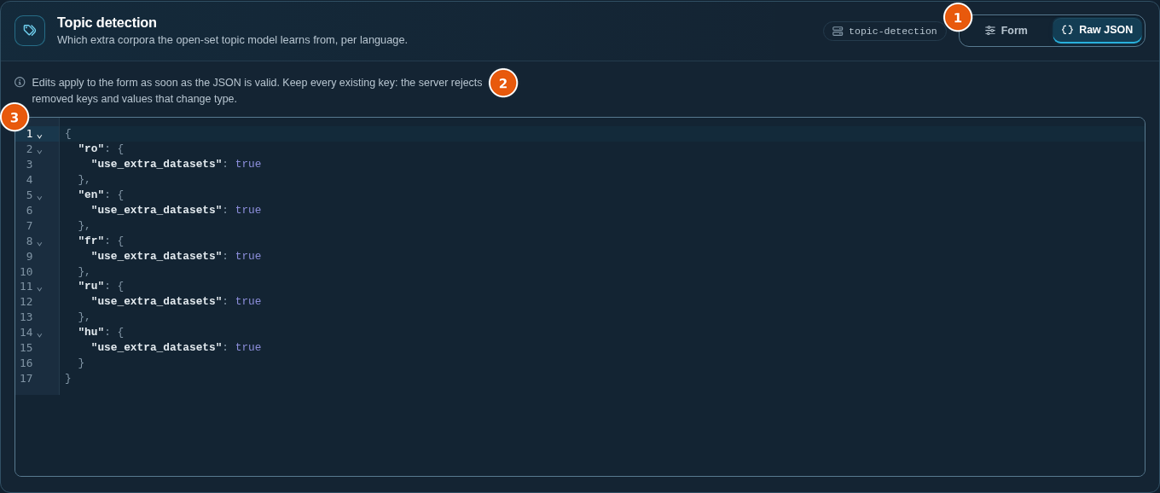Click the "ro" key in the JSON
1160x493 pixels.
(x=91, y=148)
